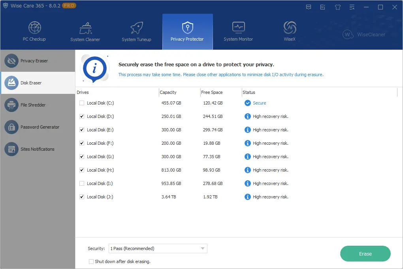Click the 19.88 GB free space value
Viewport: 403px width, 269px height.
[212, 143]
